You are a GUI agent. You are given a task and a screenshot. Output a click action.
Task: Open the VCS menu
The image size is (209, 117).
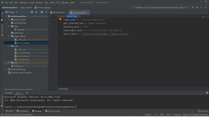tap(58, 3)
